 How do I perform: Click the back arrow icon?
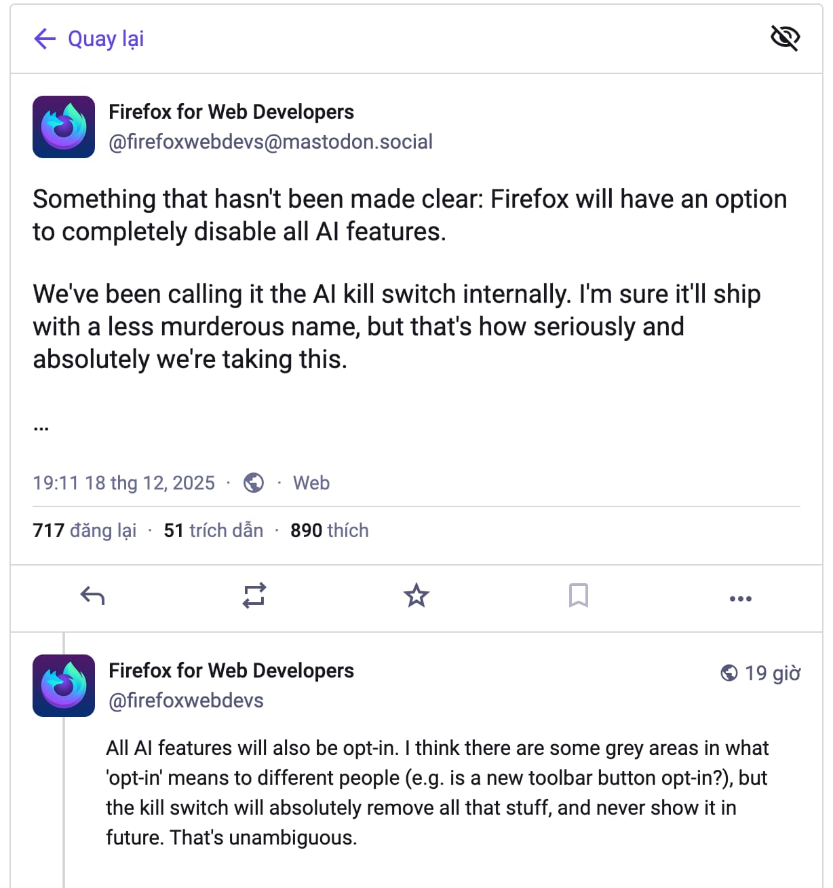pos(45,39)
